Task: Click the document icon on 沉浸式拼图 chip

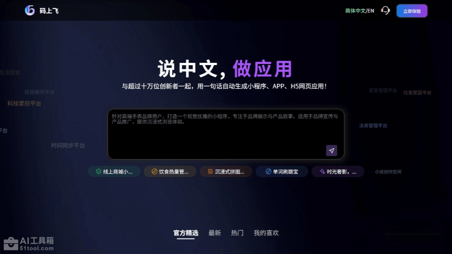Action: click(211, 172)
